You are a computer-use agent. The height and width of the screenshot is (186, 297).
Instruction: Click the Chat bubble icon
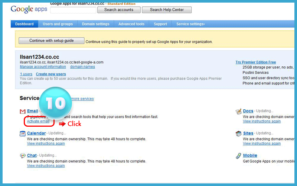(x=23, y=156)
